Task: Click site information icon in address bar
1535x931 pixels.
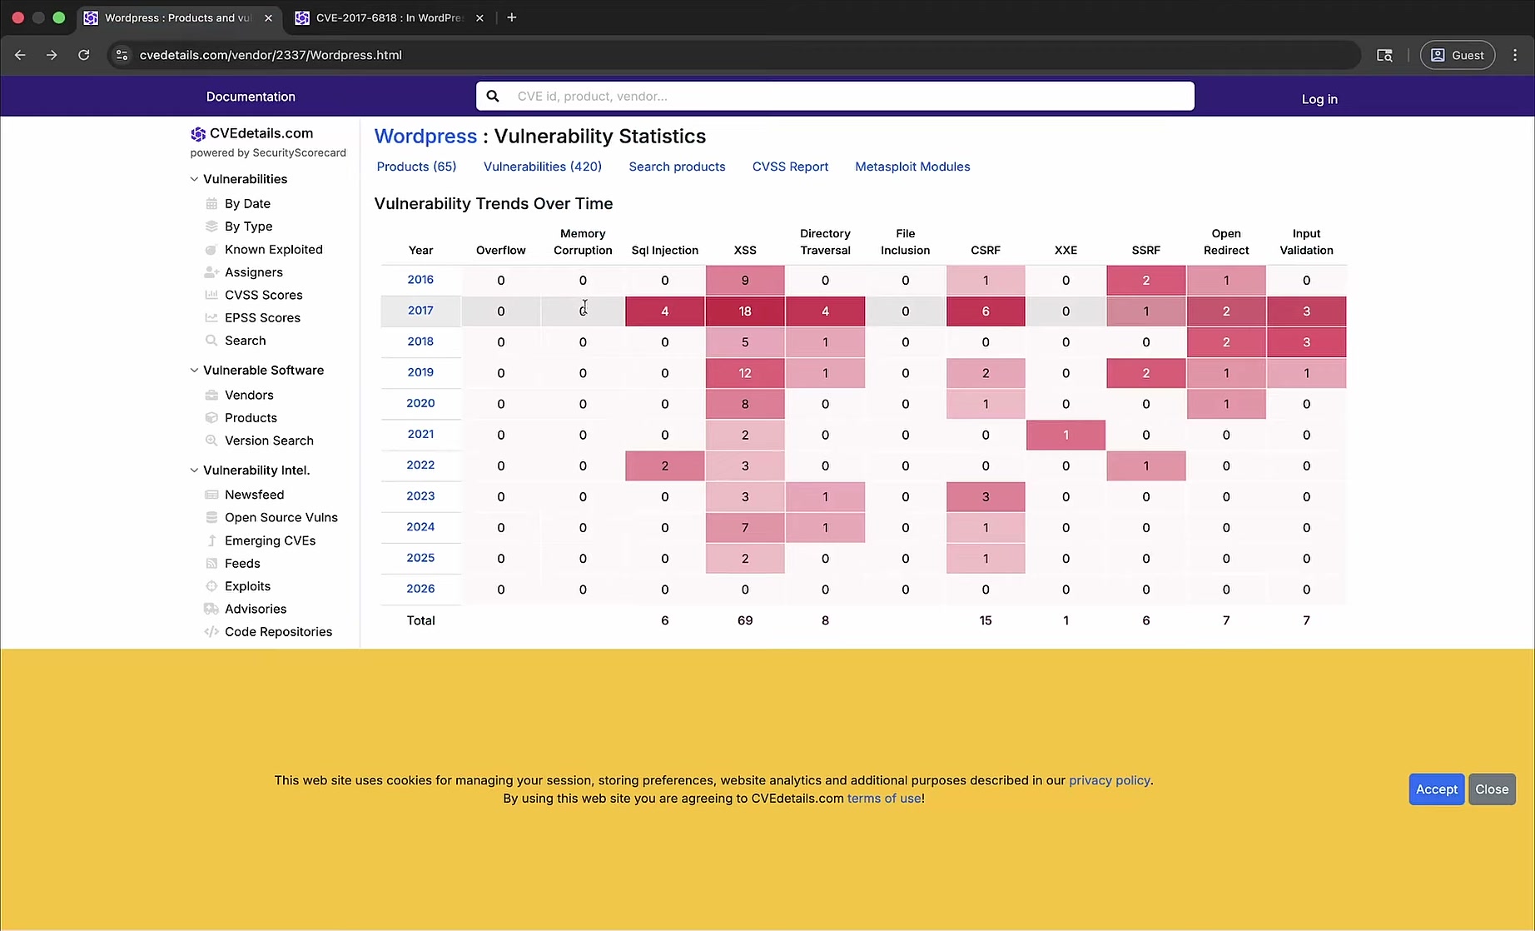Action: [122, 55]
